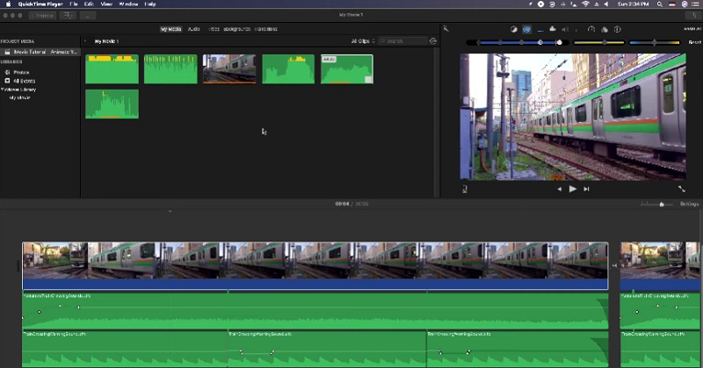This screenshot has width=703, height=368.
Task: Open QuickTime Player menu
Action: click(x=40, y=4)
